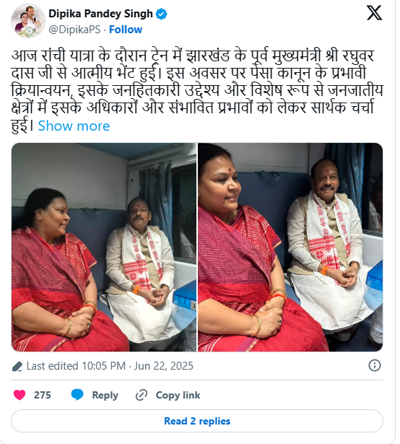The width and height of the screenshot is (400, 444).
Task: Click the Hindi tweet text body
Action: coord(197,91)
